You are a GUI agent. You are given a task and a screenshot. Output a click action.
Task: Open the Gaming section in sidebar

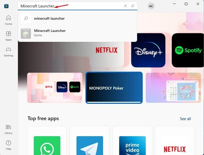pos(8,52)
